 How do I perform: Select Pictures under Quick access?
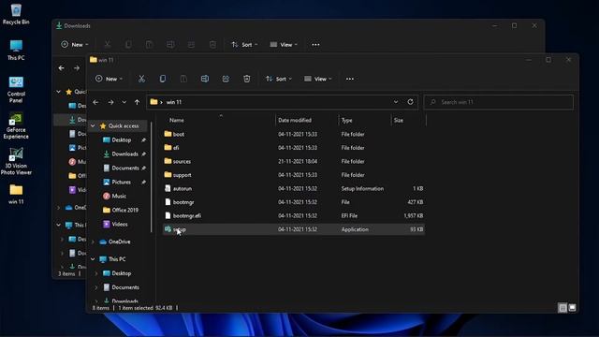121,183
